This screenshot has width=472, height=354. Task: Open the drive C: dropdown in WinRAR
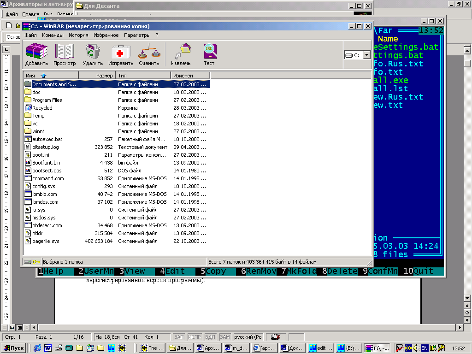pyautogui.click(x=366, y=55)
